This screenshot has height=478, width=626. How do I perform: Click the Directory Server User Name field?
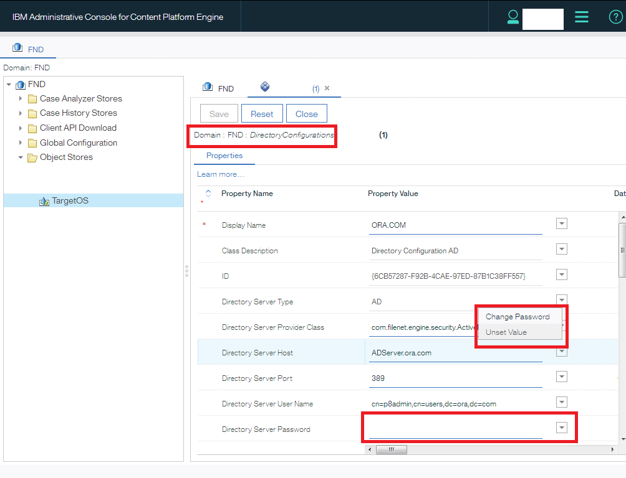(x=456, y=404)
